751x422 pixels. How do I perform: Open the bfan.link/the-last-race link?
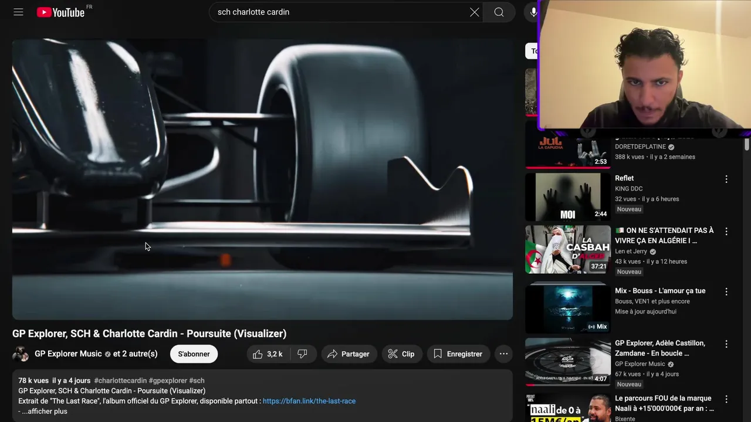[309, 401]
